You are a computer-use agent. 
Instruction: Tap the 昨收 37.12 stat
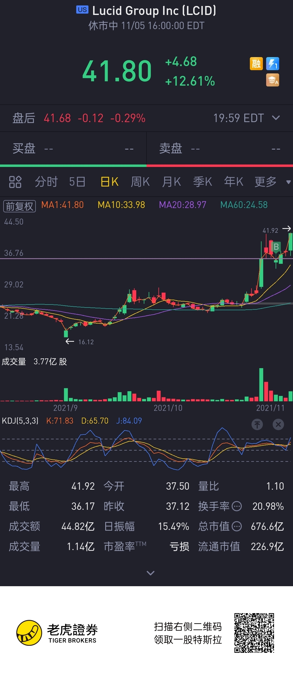[146, 506]
